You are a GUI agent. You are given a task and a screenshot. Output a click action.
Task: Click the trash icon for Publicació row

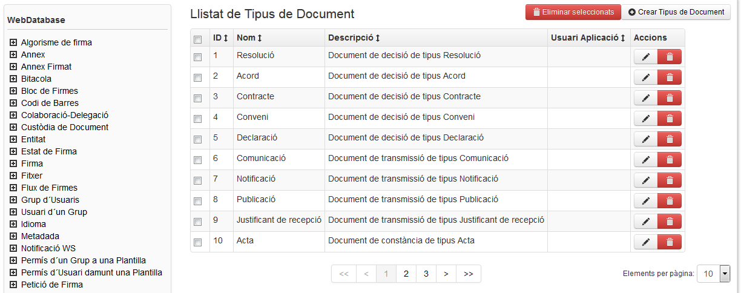(x=670, y=201)
